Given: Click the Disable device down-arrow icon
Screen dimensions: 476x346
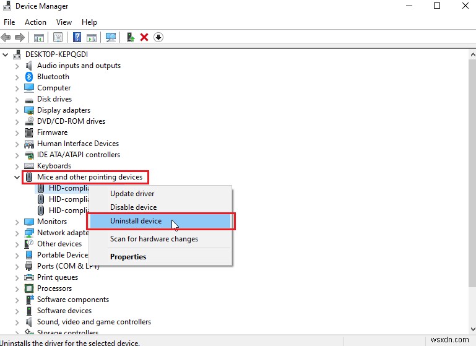Looking at the screenshot, I should (x=158, y=37).
